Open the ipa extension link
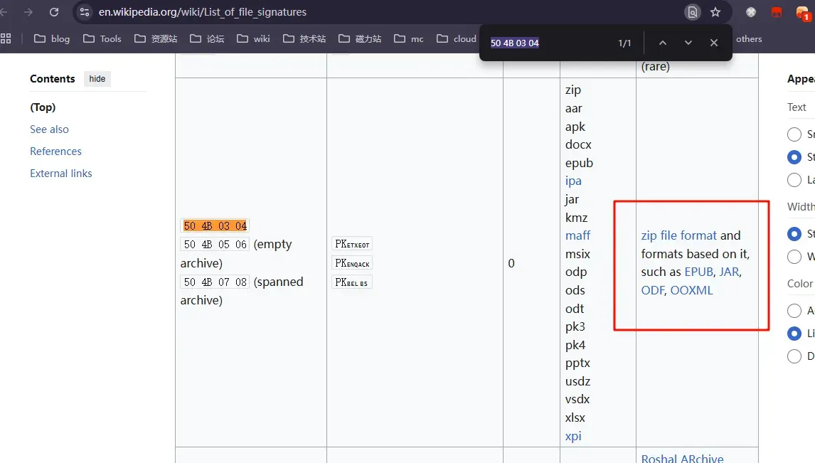The width and height of the screenshot is (815, 463). coord(573,181)
